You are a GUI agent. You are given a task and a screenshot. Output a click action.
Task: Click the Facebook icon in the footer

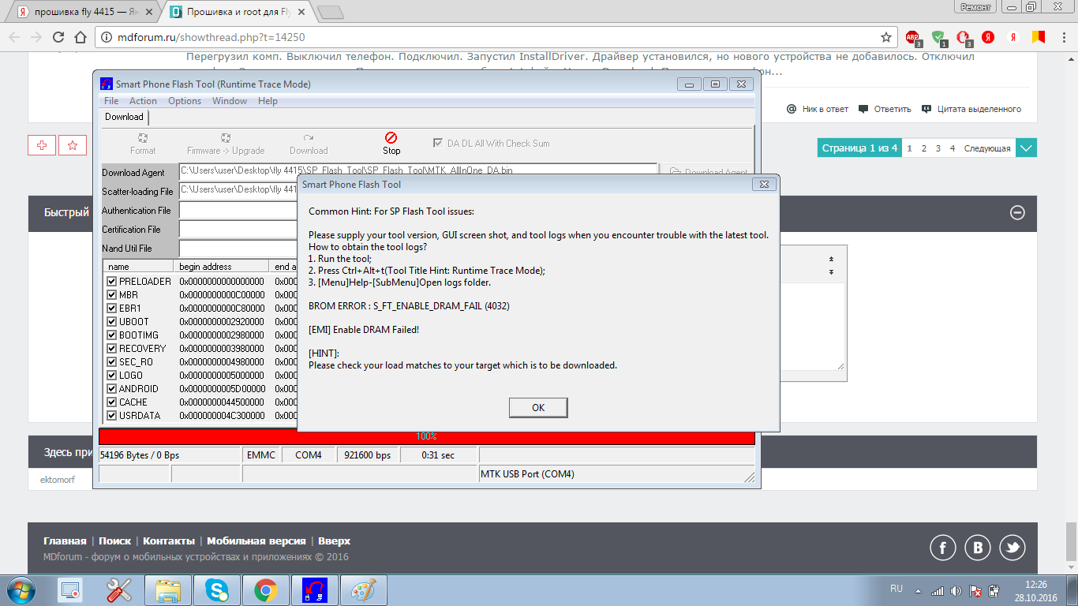click(943, 548)
